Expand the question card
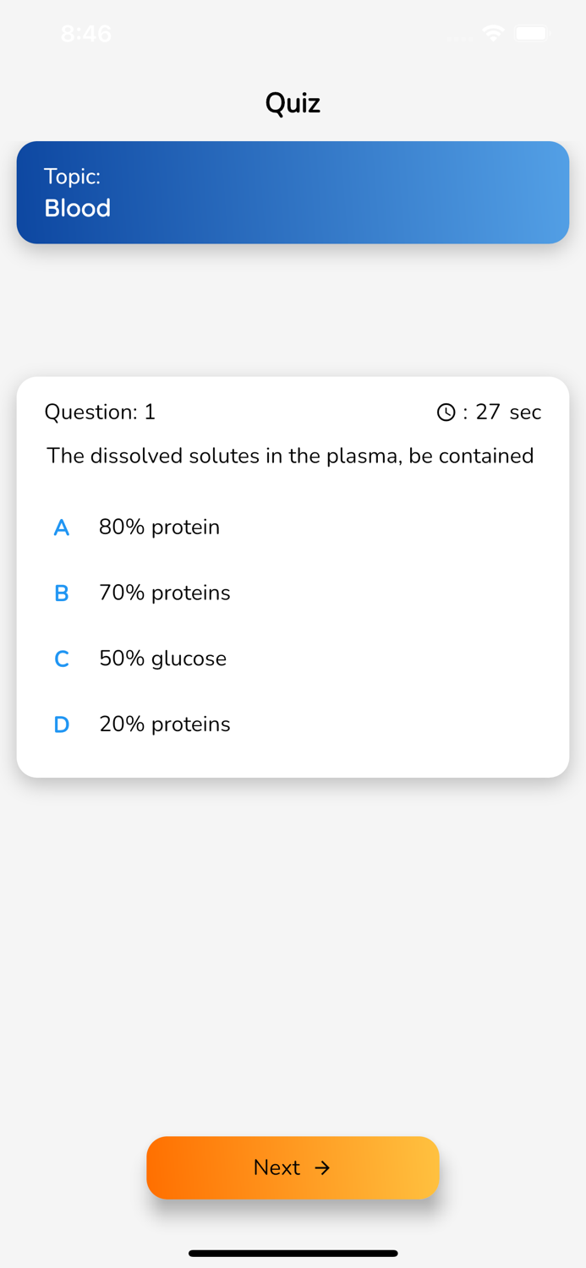 pyautogui.click(x=293, y=575)
